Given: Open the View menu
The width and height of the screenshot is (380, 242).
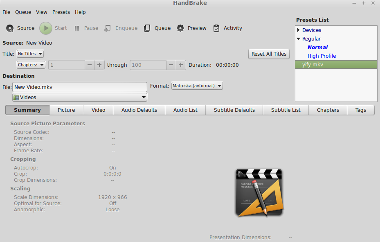Looking at the screenshot, I should (x=41, y=12).
